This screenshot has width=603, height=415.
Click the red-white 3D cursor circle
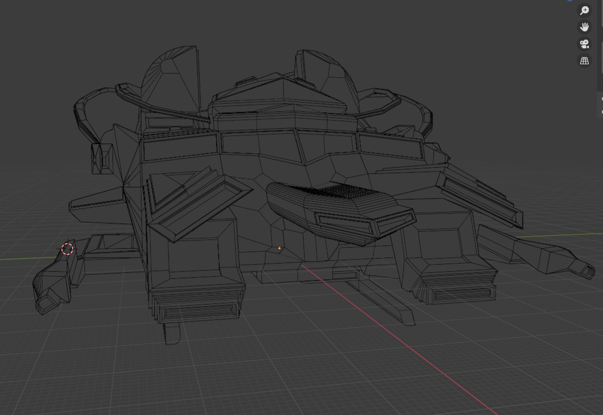point(67,249)
